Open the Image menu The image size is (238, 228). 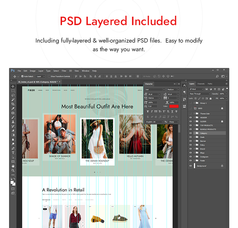[x=33, y=71]
